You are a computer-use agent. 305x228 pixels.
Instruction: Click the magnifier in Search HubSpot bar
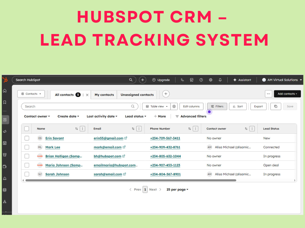coord(131,80)
